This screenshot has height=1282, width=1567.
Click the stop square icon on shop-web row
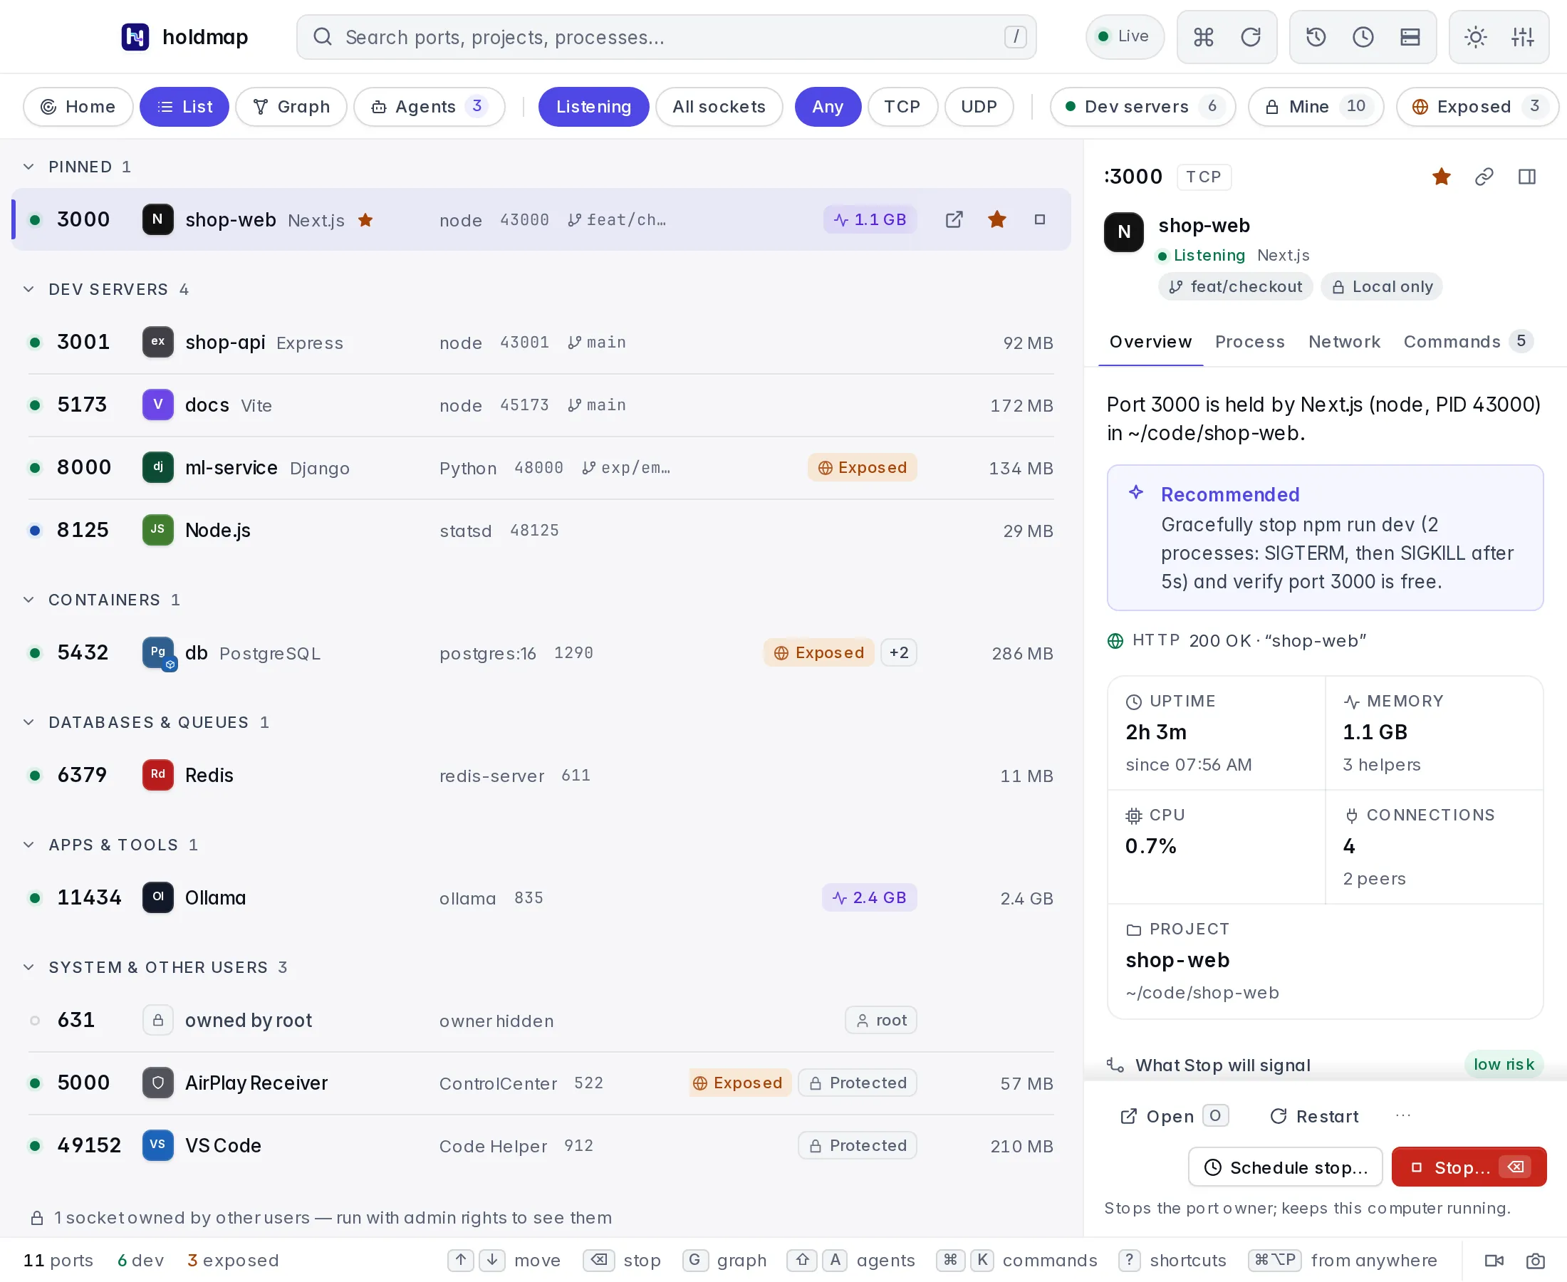tap(1040, 219)
